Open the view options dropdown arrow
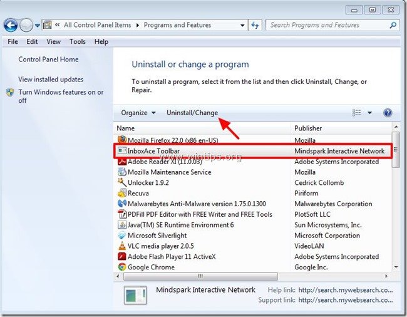This screenshot has width=407, height=317. click(x=369, y=113)
